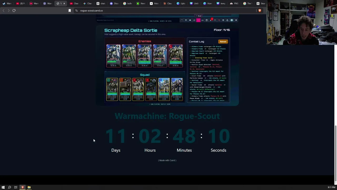Switch to the "PNG" tab
Image resolution: width=337 pixels, height=190 pixels.
click(x=234, y=3)
